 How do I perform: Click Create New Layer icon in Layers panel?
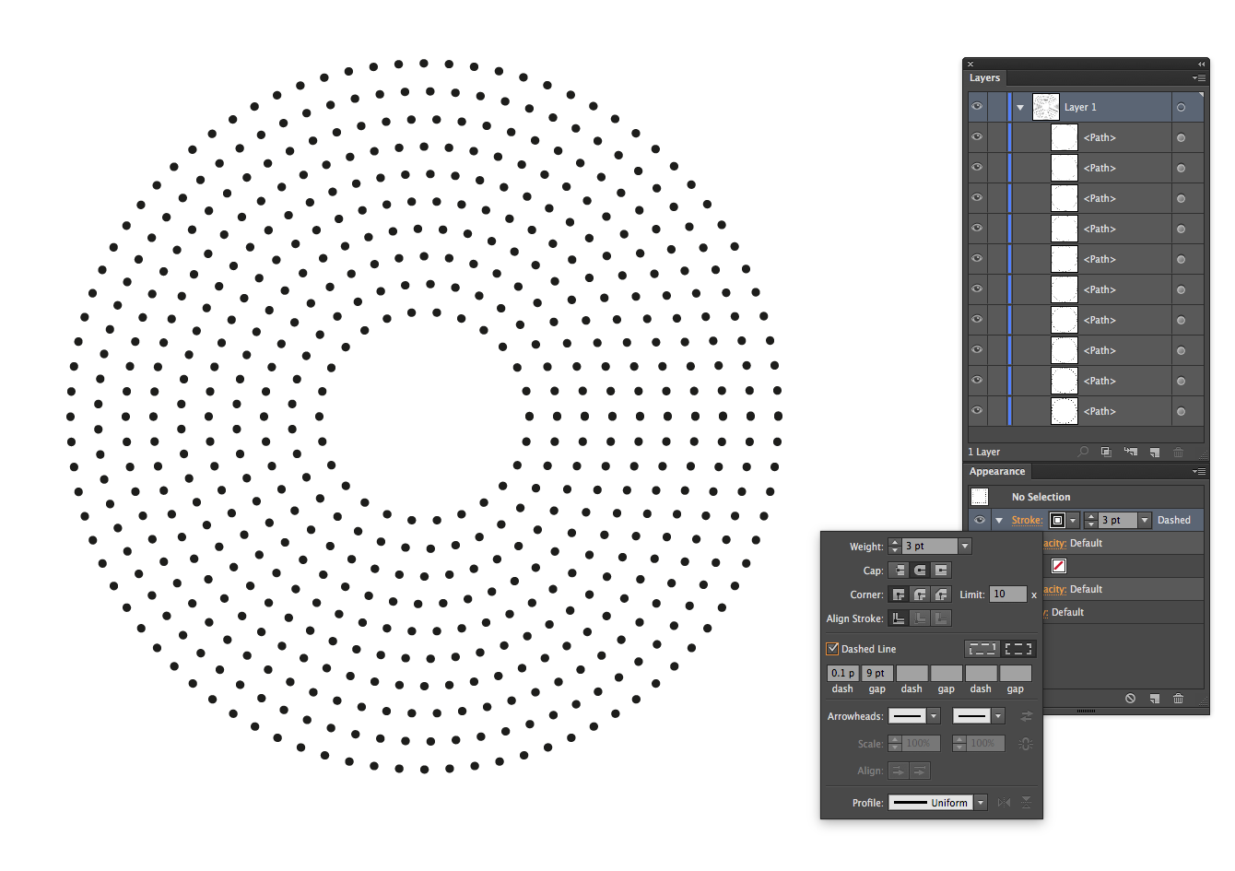1155,452
